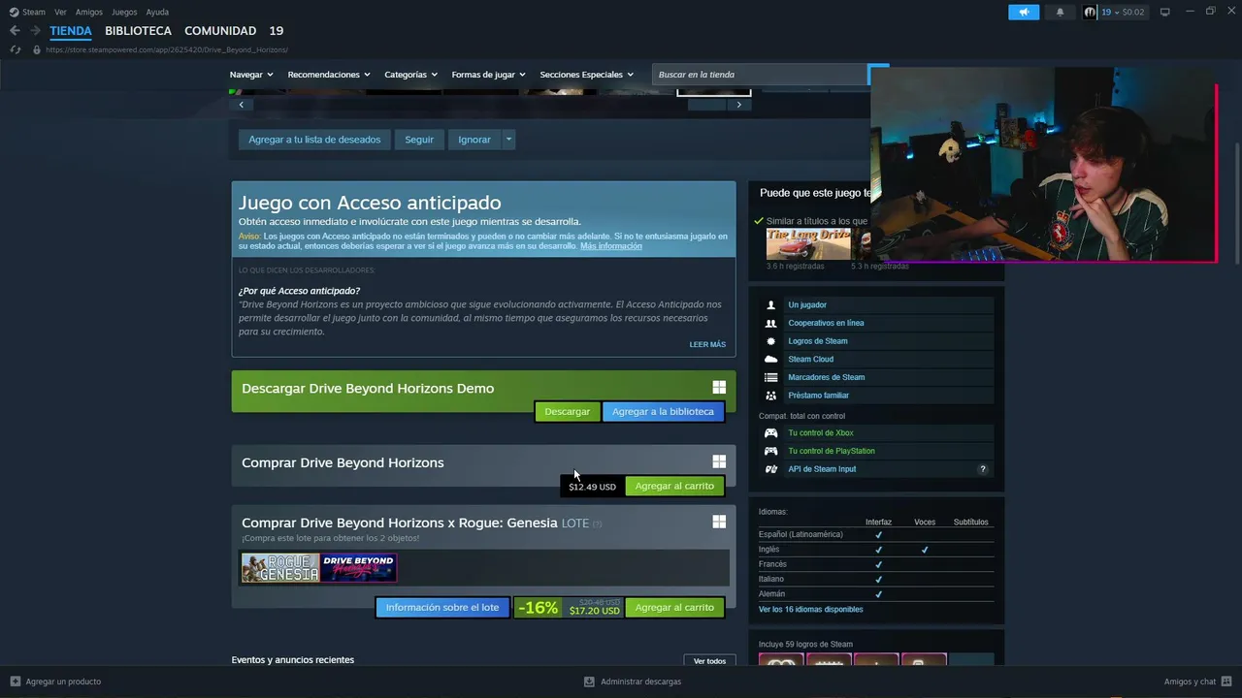Switch to the COMUNIDAD tab
This screenshot has height=698, width=1242.
220,31
